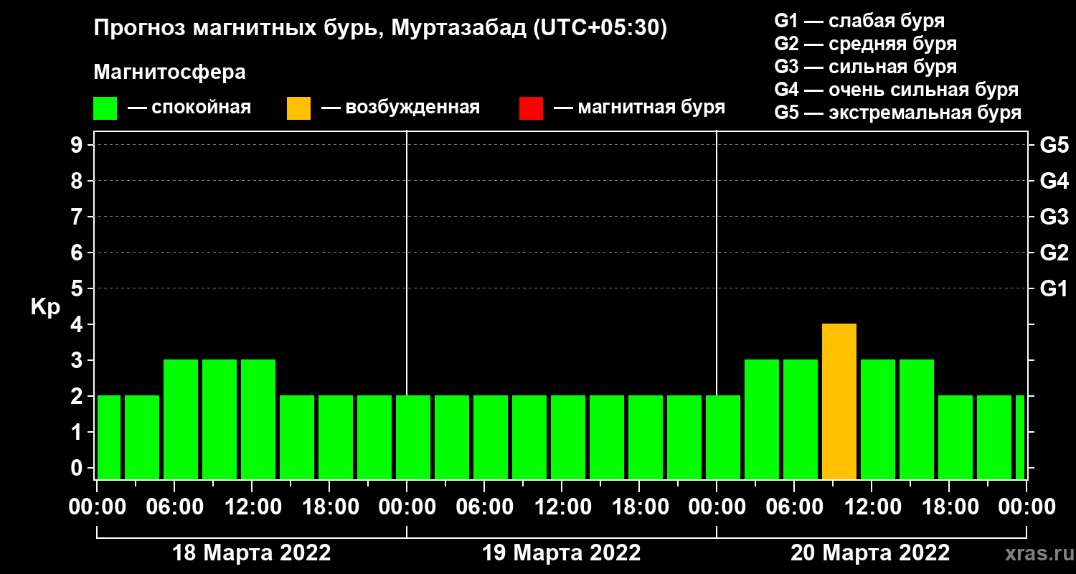1076x574 pixels.
Task: Click the Kp axis value 5
Action: click(x=78, y=288)
